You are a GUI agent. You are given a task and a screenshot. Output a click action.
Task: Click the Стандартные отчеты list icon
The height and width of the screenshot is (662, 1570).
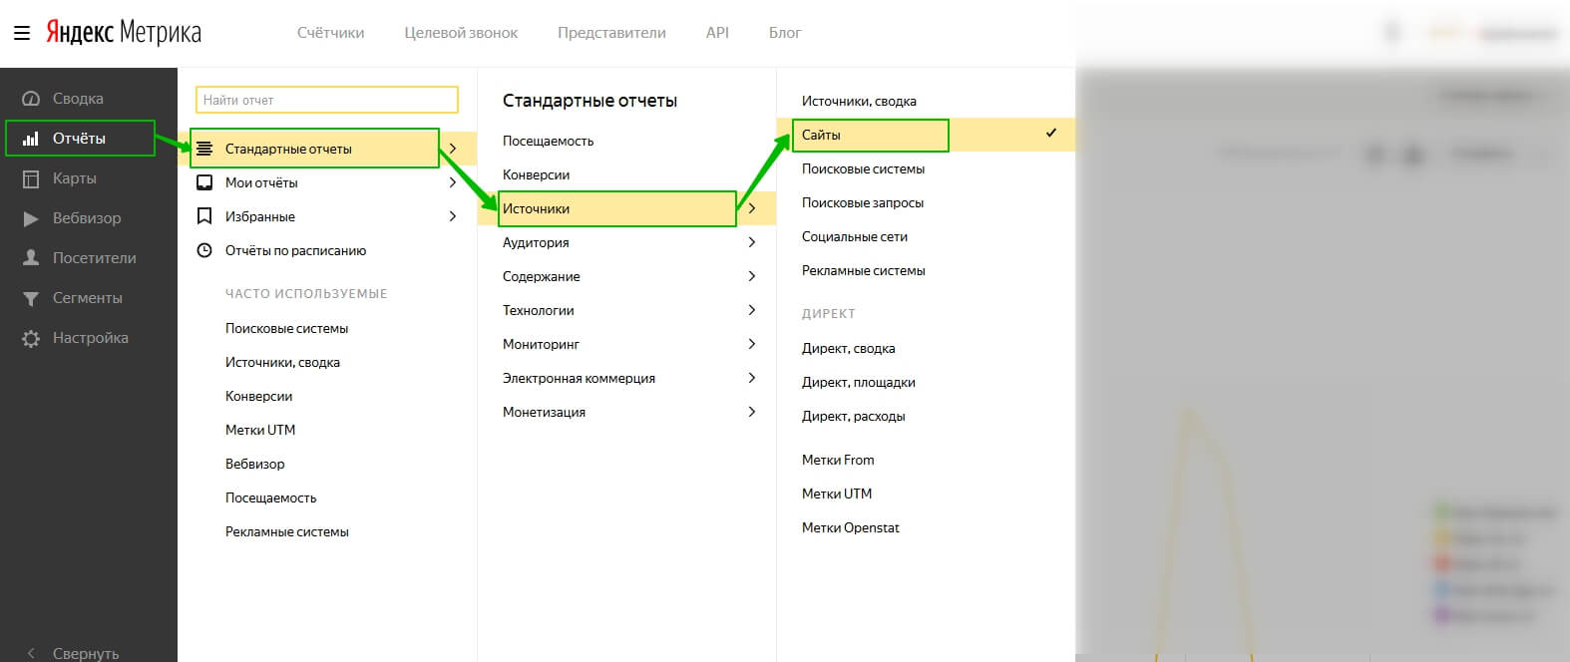click(204, 149)
